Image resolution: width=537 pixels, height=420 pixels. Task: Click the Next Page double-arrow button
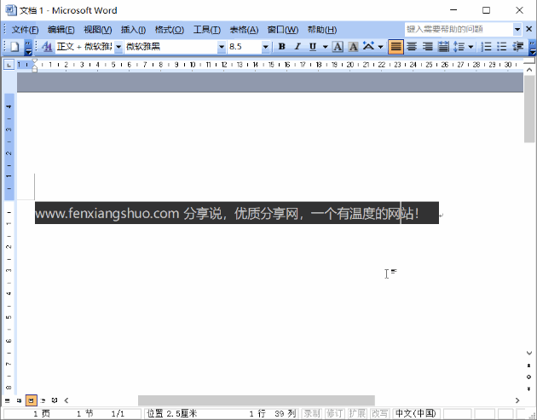529,388
